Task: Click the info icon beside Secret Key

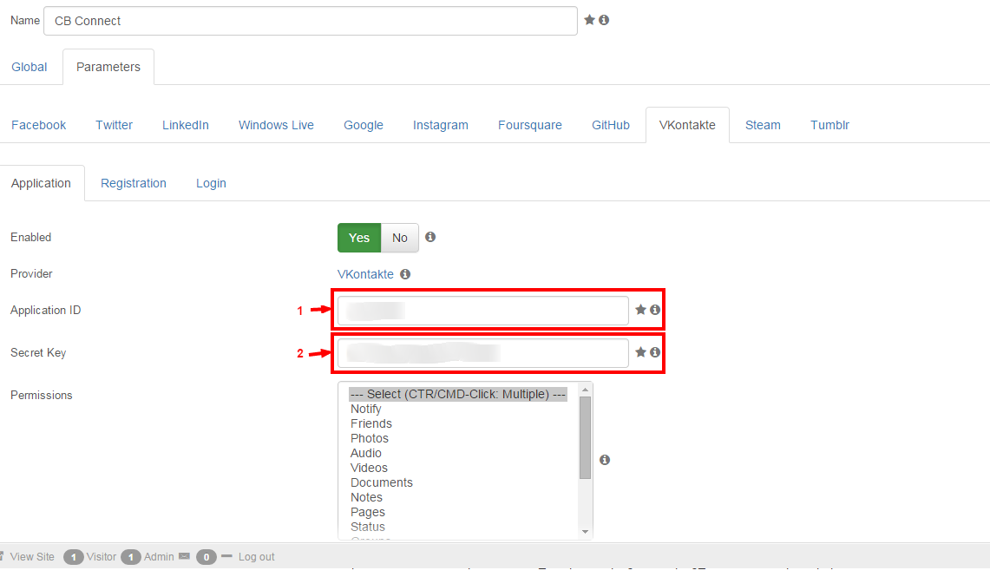Action: coord(655,351)
